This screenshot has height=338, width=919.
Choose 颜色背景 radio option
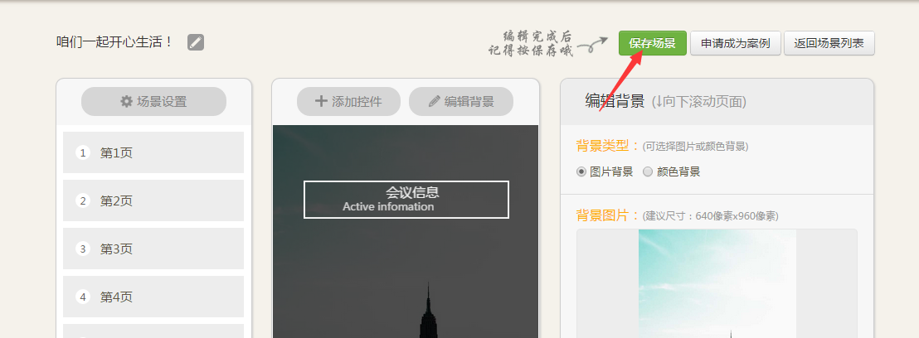click(x=648, y=171)
